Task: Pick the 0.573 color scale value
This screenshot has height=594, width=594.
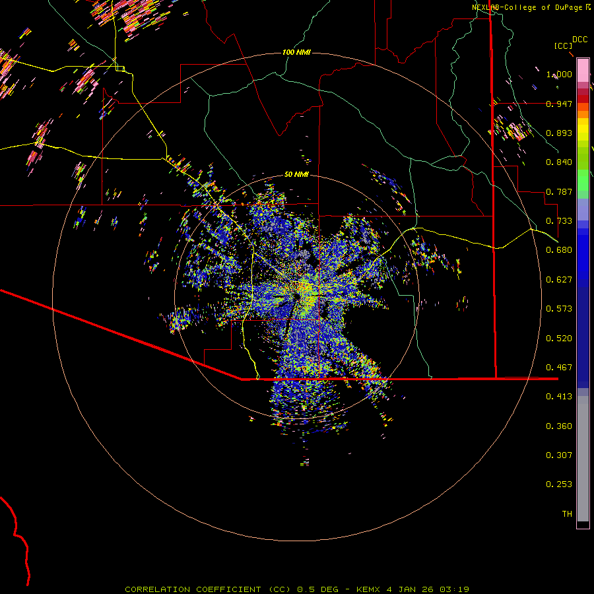Action: 559,309
